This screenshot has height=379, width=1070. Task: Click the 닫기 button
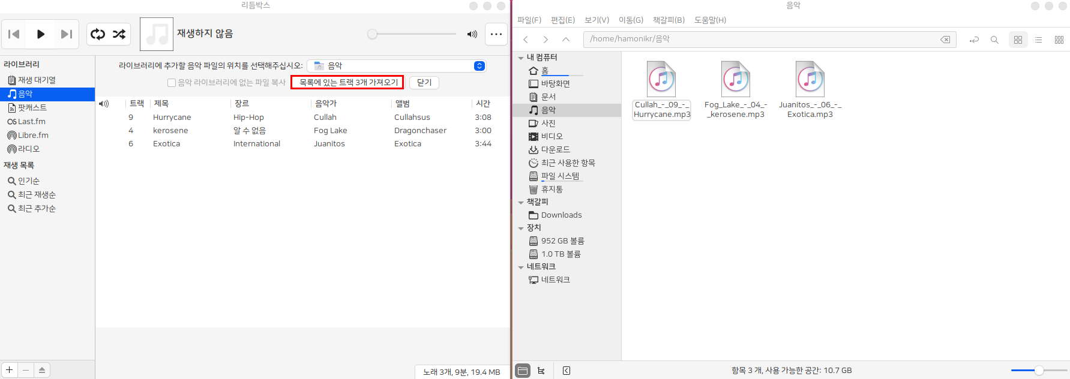coord(424,83)
